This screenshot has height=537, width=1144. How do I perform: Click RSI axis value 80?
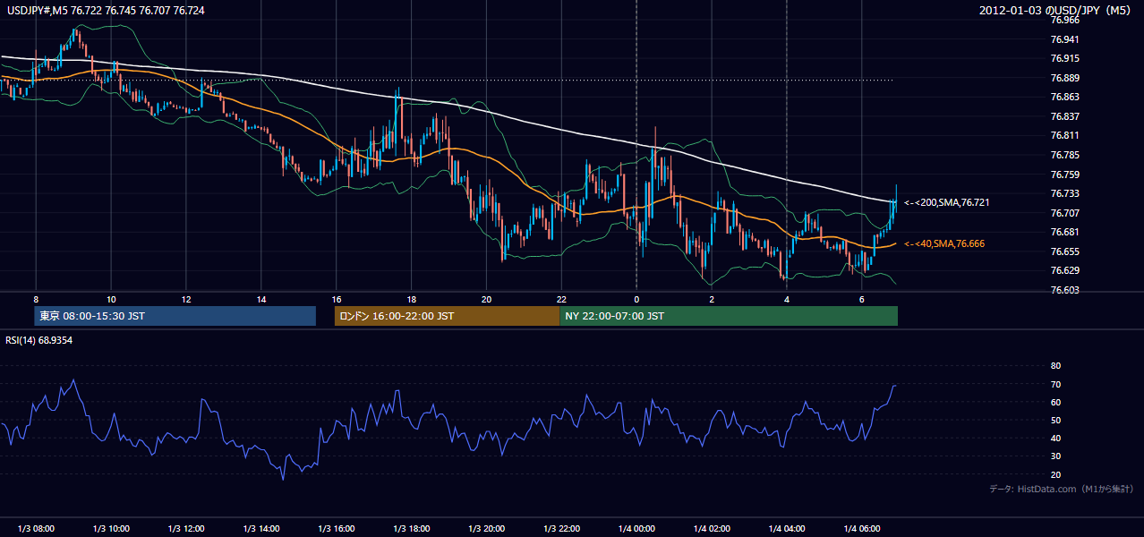coord(1055,366)
